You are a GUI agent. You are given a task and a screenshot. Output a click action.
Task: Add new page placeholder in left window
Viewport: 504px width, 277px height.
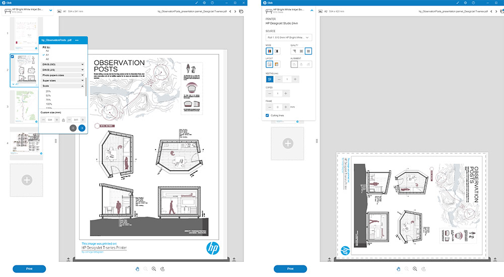(27, 180)
